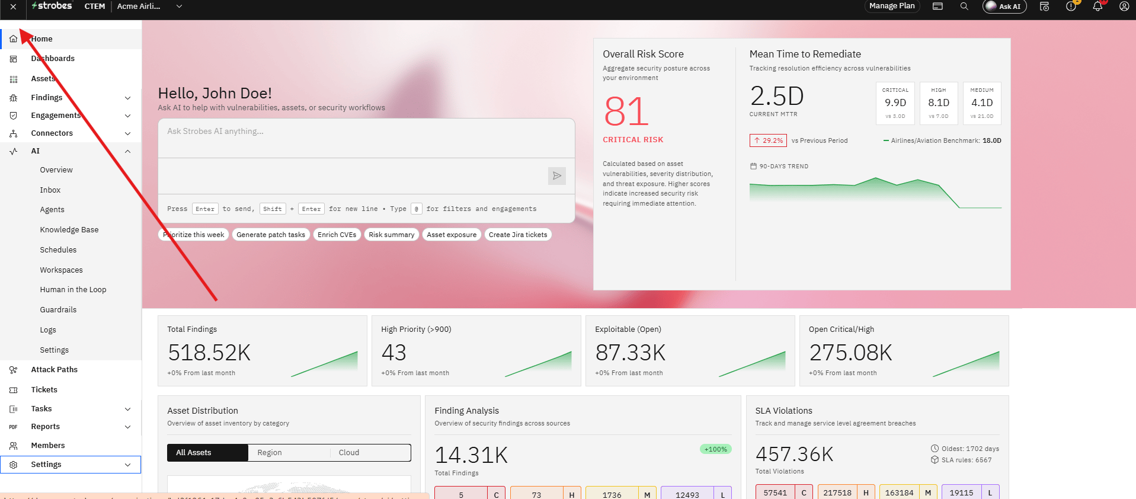Click the Ask AI button
This screenshot has height=499, width=1136.
(1004, 7)
